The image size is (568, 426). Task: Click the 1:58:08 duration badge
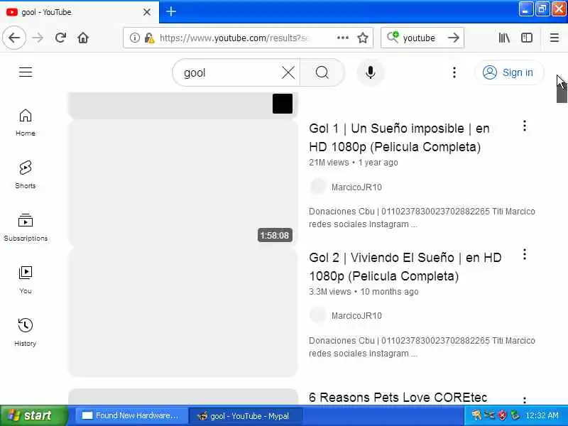(275, 236)
